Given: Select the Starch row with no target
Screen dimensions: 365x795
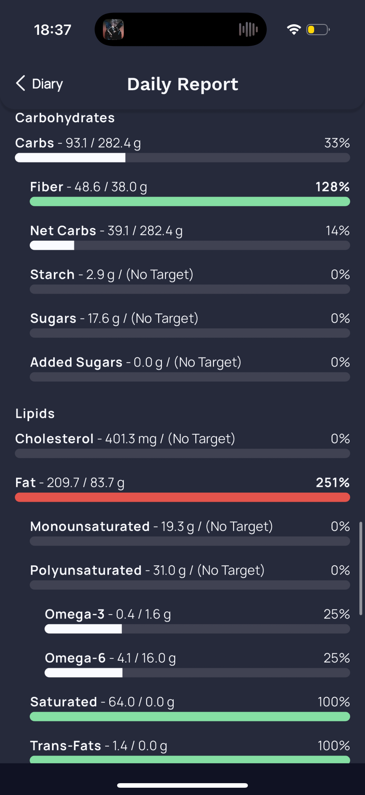Looking at the screenshot, I should click(190, 281).
